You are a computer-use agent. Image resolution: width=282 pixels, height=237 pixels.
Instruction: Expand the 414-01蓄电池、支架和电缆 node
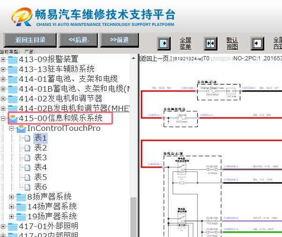coord(3,79)
